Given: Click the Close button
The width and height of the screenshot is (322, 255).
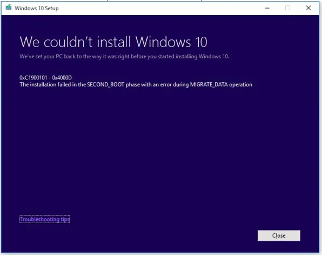Looking at the screenshot, I should tap(279, 236).
